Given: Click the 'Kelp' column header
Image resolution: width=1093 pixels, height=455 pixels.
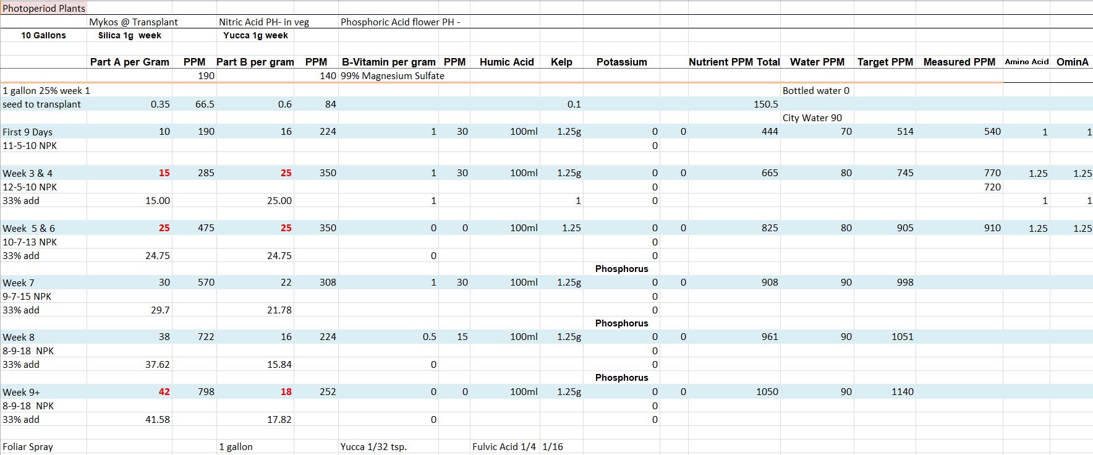Looking at the screenshot, I should click(x=561, y=62).
